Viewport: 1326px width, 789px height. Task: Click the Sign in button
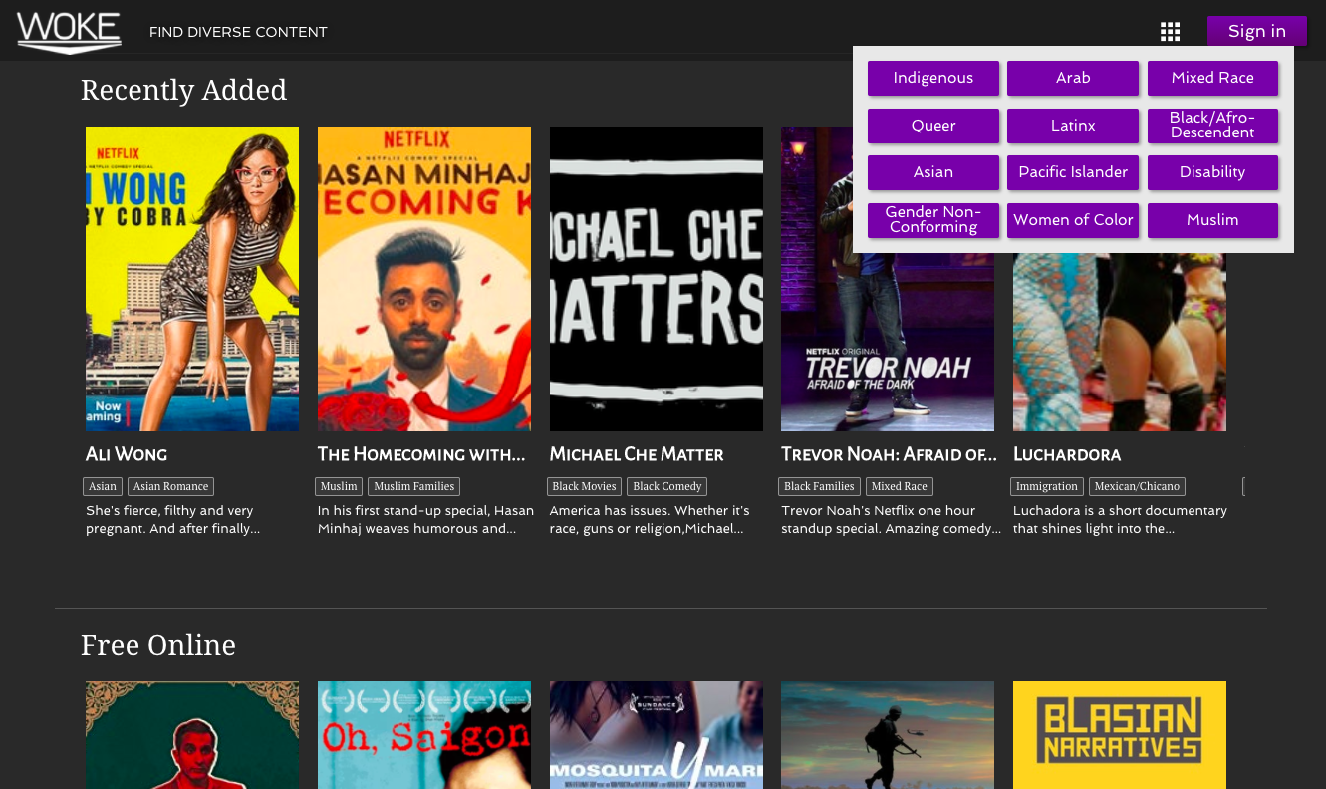1256,31
